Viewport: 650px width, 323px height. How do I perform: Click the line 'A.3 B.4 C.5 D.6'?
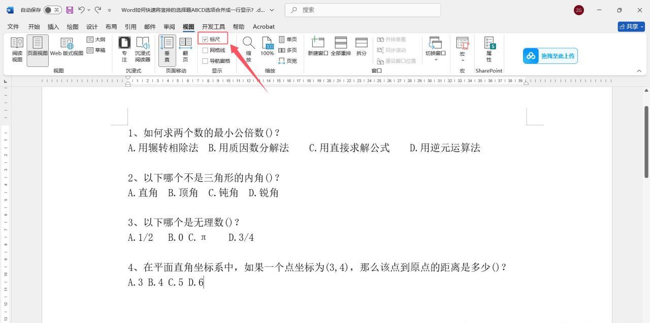pos(166,282)
